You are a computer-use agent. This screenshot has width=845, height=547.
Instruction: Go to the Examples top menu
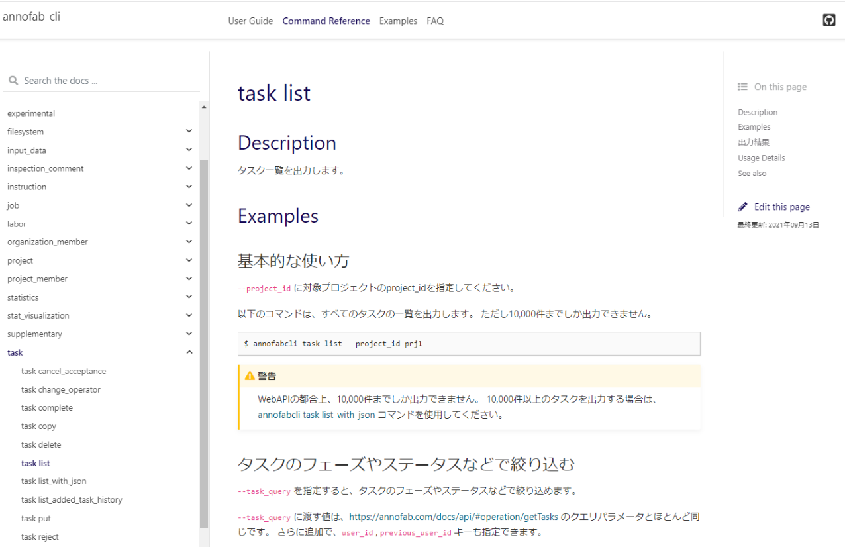pos(398,21)
